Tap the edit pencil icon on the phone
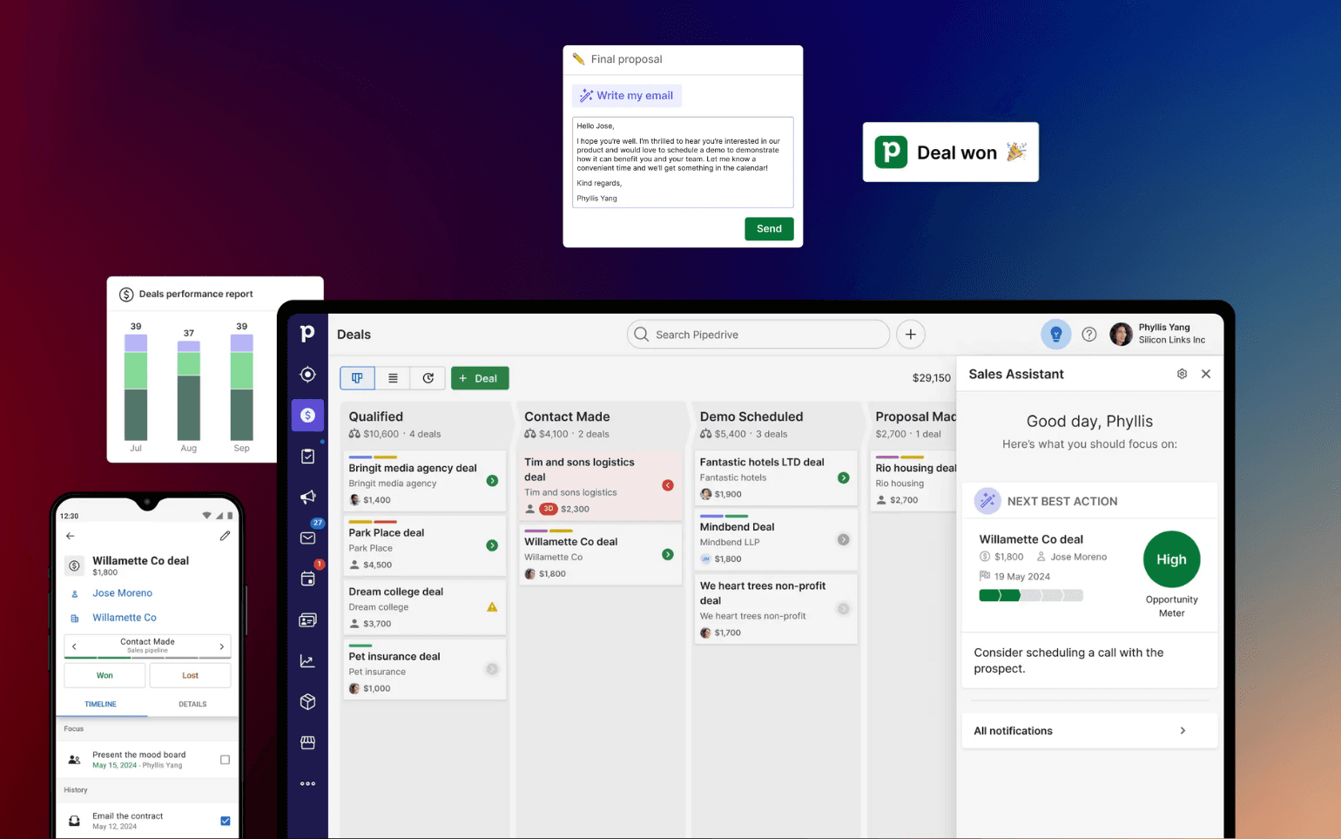The image size is (1341, 839). click(225, 536)
